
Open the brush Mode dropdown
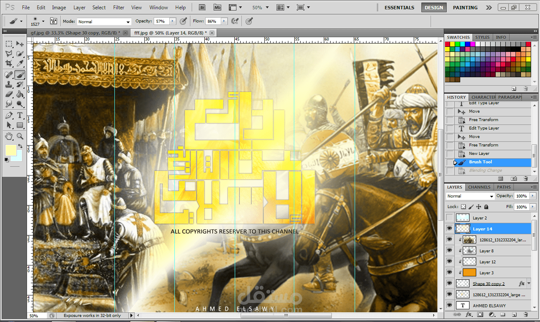[x=128, y=22]
